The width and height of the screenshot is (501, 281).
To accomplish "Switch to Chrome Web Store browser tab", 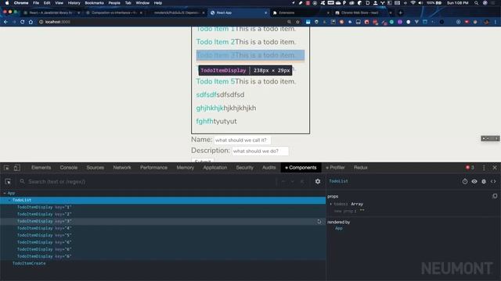I will (x=362, y=12).
